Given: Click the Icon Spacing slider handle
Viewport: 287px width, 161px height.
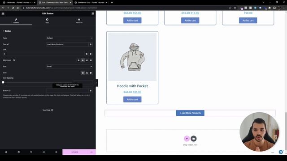Looking at the screenshot, I should (x=3, y=82).
